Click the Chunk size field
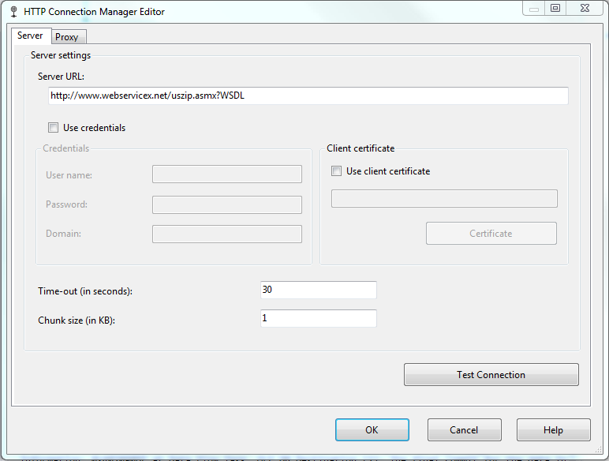 click(319, 318)
